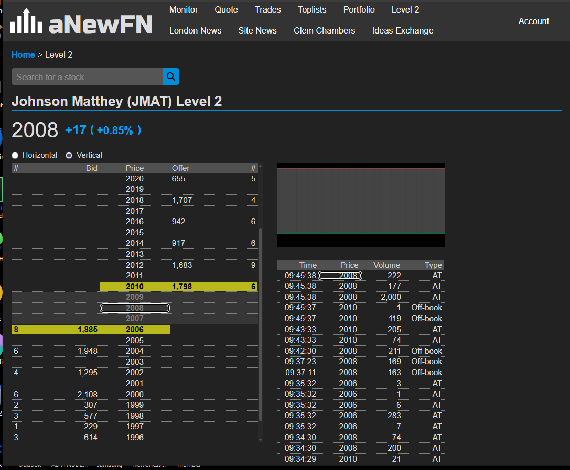The image size is (570, 470).
Task: Click the offer size 917 at 2014
Action: click(x=178, y=243)
